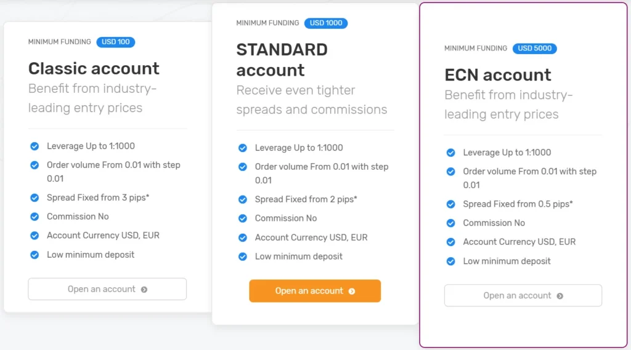Click check icon next to Spread Fixed from 3 pips

[35, 198]
